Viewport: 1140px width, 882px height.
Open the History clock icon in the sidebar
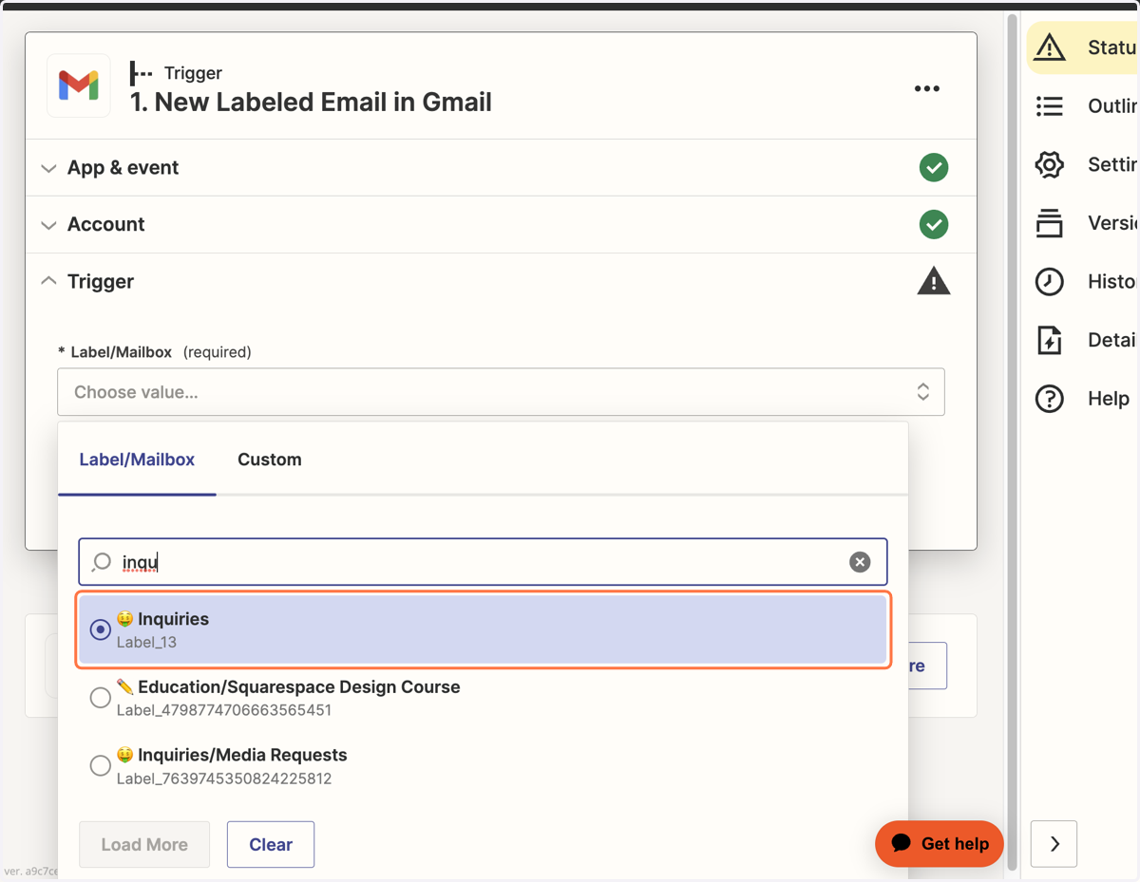(1050, 281)
